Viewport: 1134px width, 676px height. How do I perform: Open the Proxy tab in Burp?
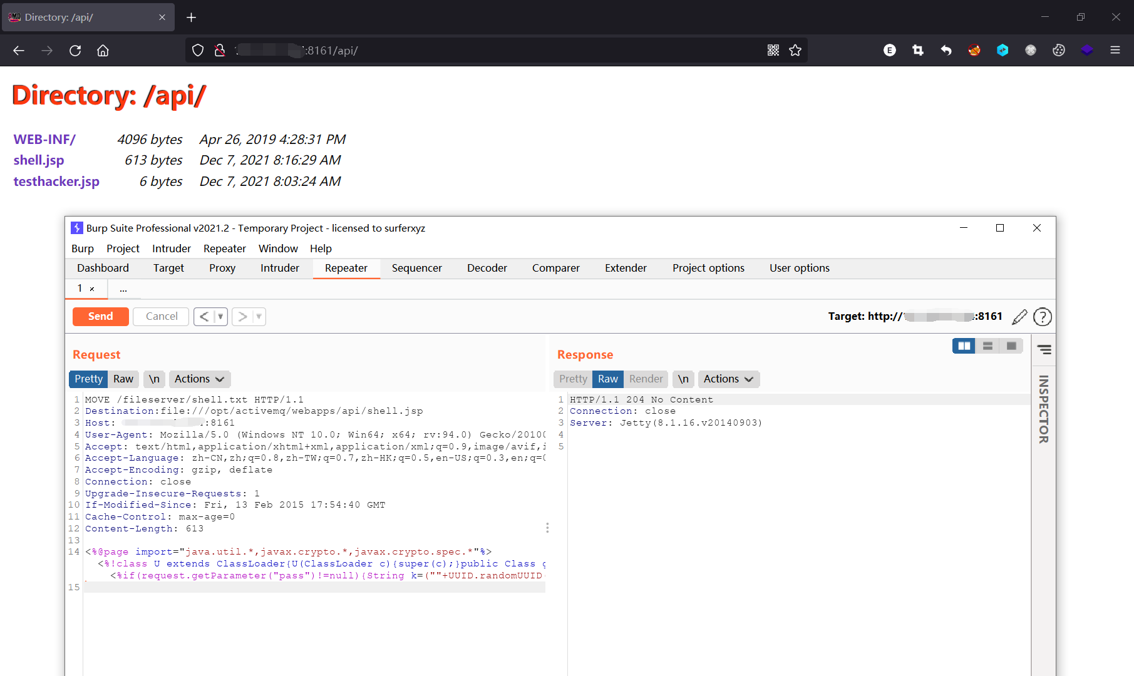click(x=222, y=269)
